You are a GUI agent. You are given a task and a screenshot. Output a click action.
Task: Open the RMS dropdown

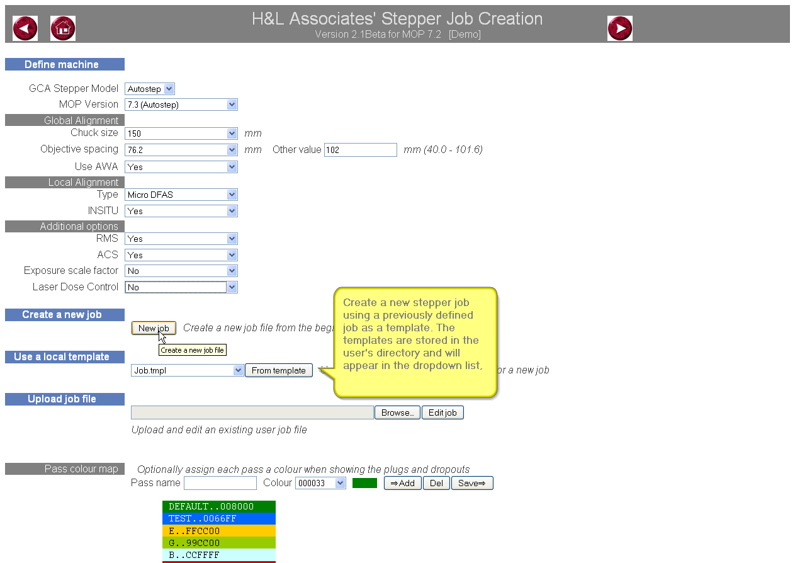pyautogui.click(x=181, y=239)
